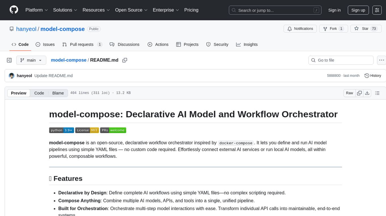Click the pull requests counter 1
Image resolution: width=386 pixels, height=216 pixels.
(100, 44)
